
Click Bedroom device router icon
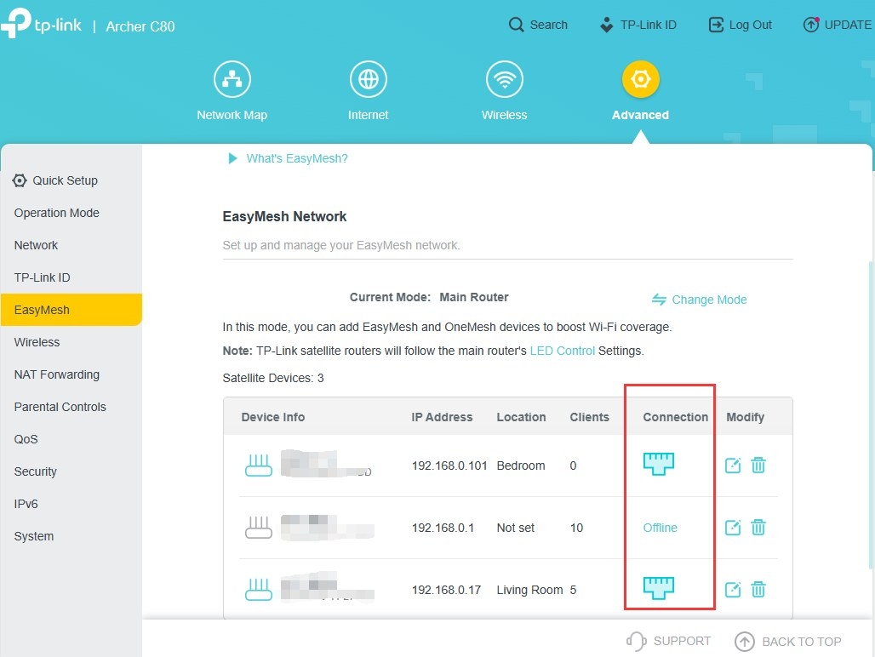coord(259,466)
